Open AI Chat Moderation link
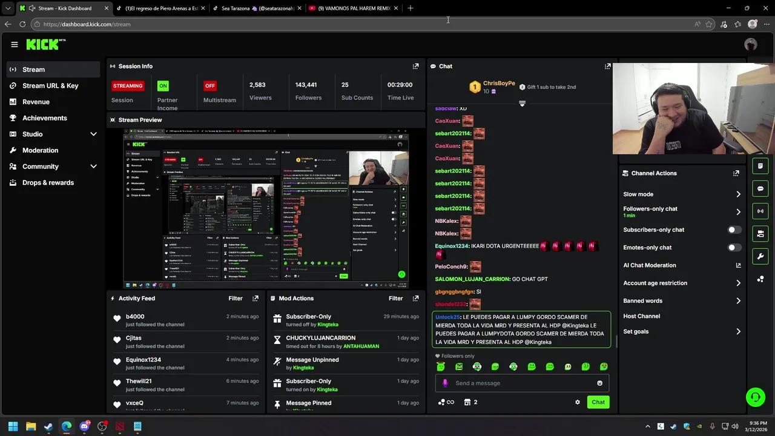The height and width of the screenshot is (436, 775). pos(682,265)
